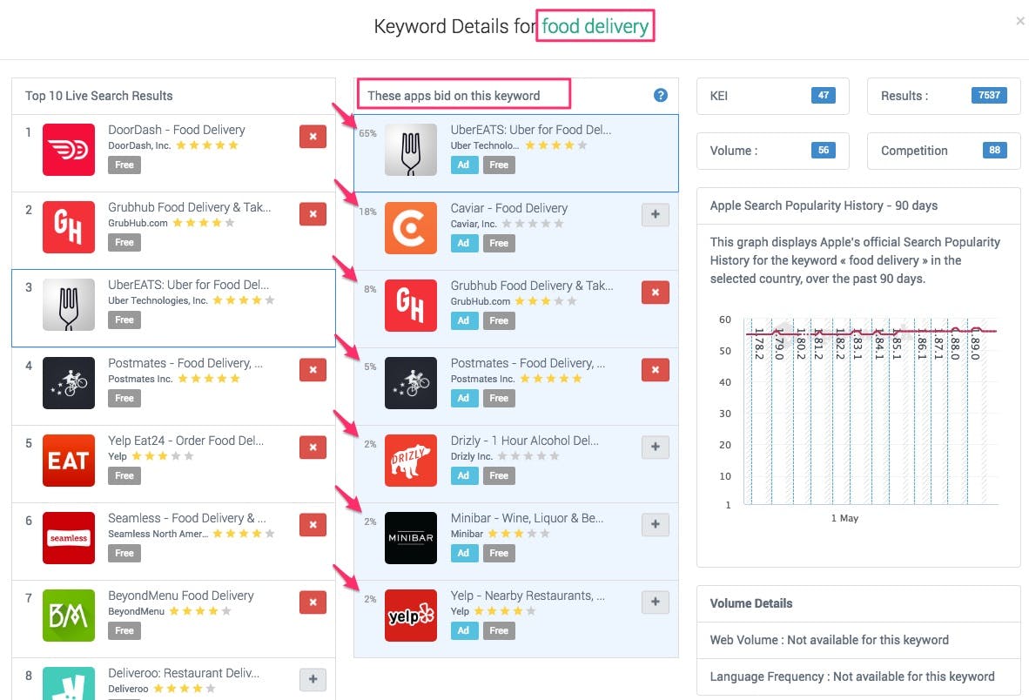Click Drizly Inc. developer name
Viewport: 1029px width, 700px height.
[471, 456]
